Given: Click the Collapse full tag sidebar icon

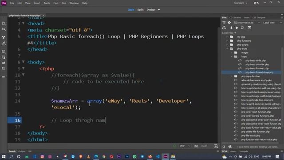Looking at the screenshot, I should (4, 37).
